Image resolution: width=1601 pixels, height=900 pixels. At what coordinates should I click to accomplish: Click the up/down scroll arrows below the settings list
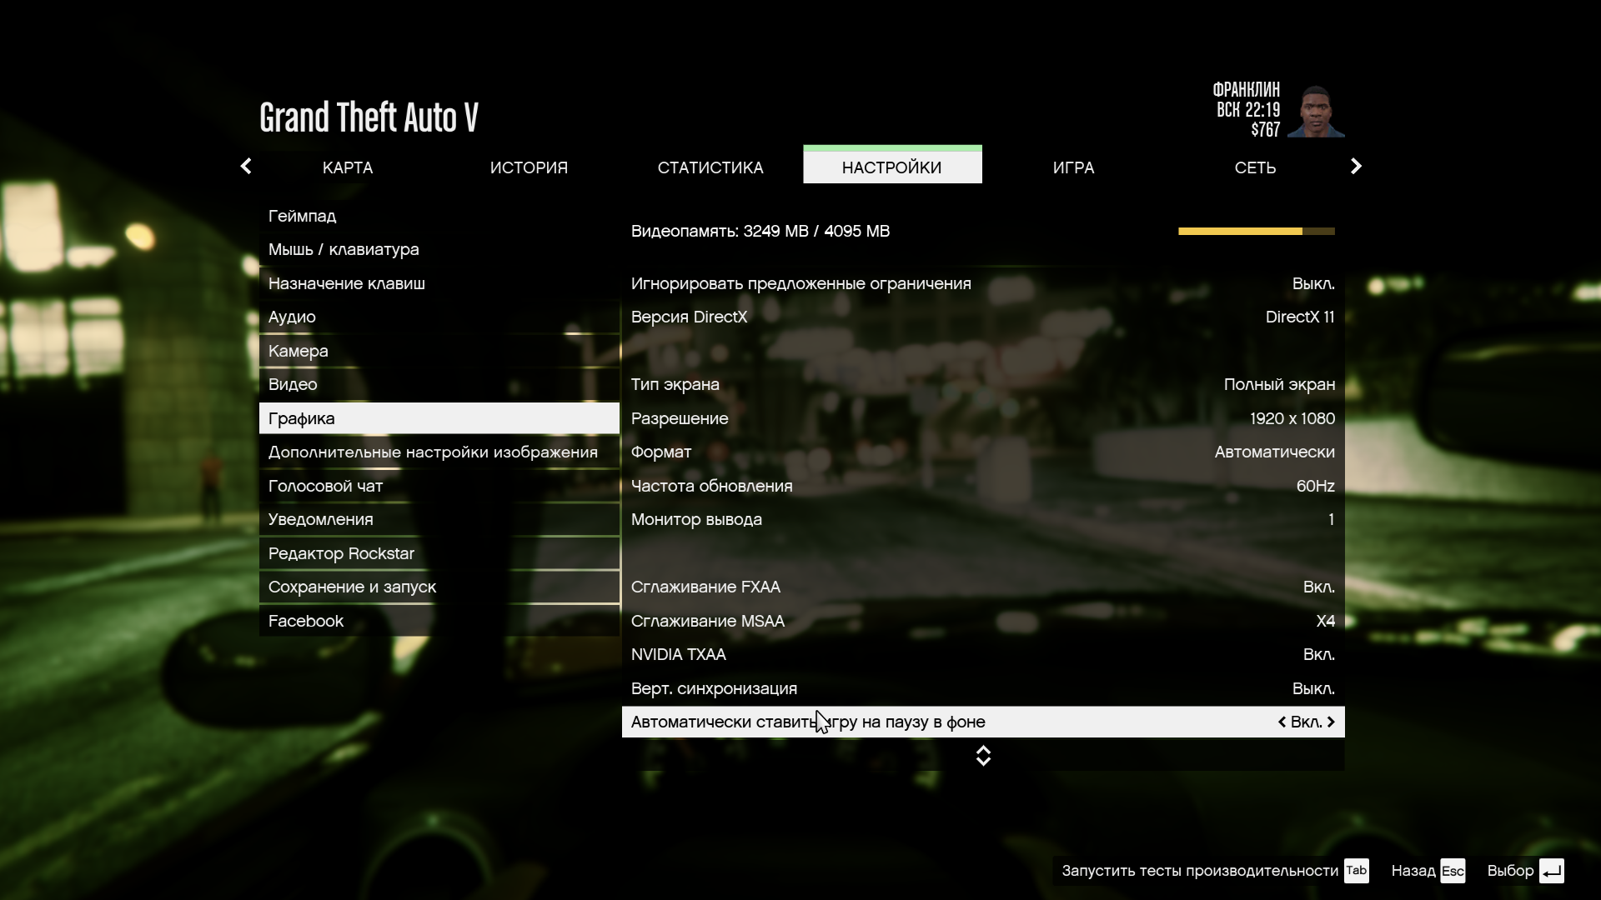click(983, 756)
